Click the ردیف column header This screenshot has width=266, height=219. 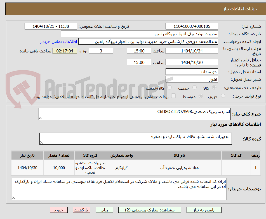tap(256, 155)
